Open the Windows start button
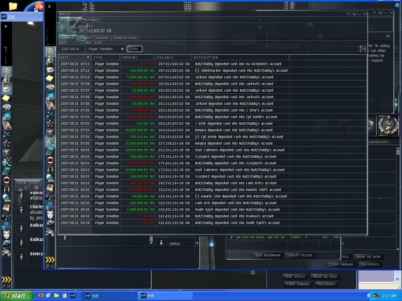The height and width of the screenshot is (301, 402). point(16,296)
